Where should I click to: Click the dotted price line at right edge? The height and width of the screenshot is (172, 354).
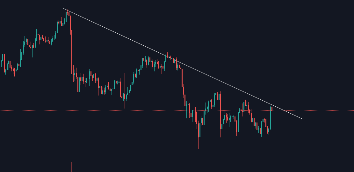click(x=352, y=110)
